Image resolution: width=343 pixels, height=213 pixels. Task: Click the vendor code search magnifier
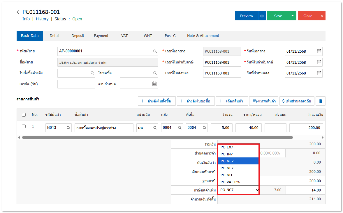pos(155,51)
